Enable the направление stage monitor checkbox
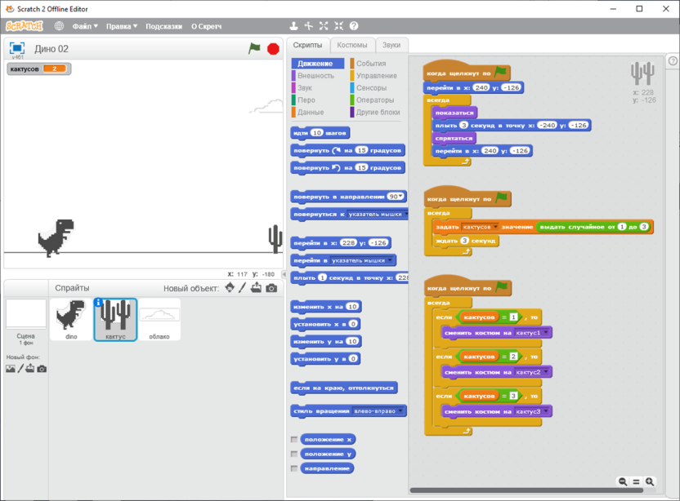Screen dimensions: 680x501 [294, 468]
